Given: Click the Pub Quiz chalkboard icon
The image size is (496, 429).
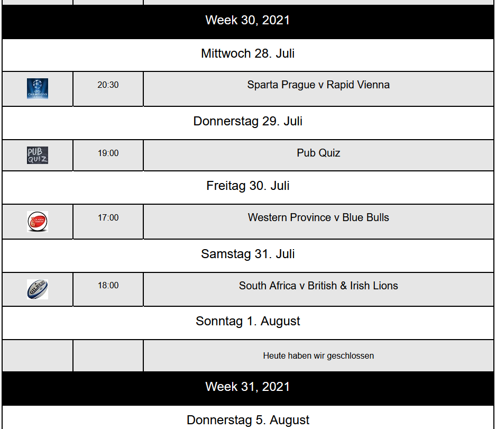Looking at the screenshot, I should coord(38,155).
